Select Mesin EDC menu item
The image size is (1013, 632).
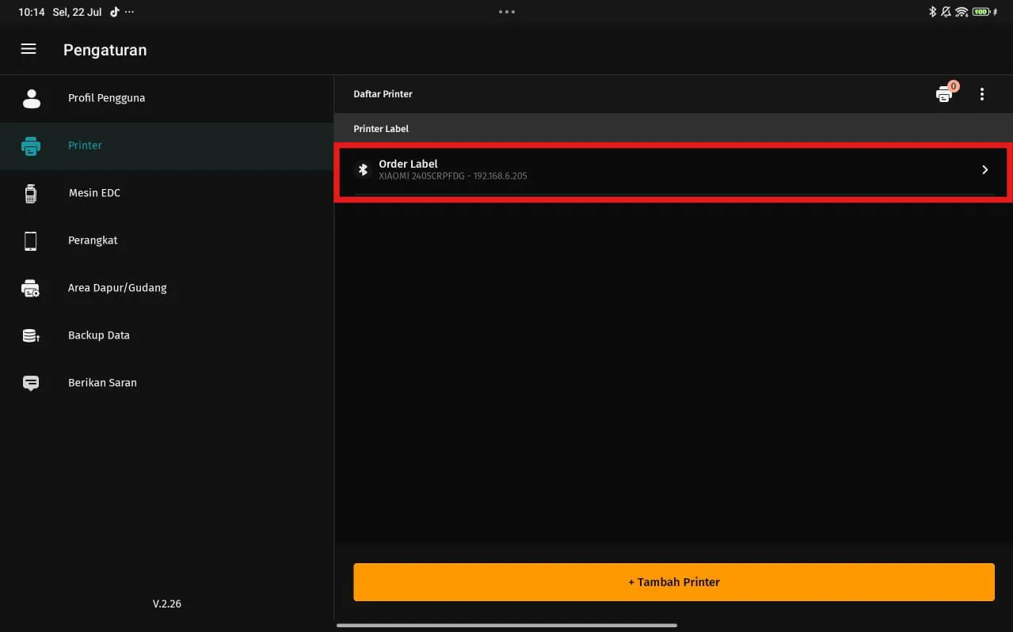point(94,193)
